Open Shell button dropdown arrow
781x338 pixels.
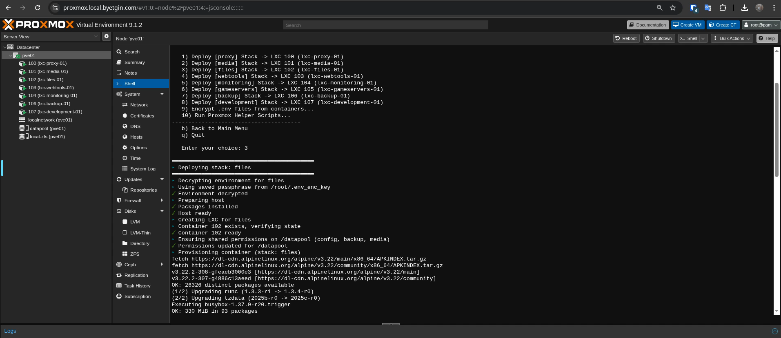tap(703, 38)
